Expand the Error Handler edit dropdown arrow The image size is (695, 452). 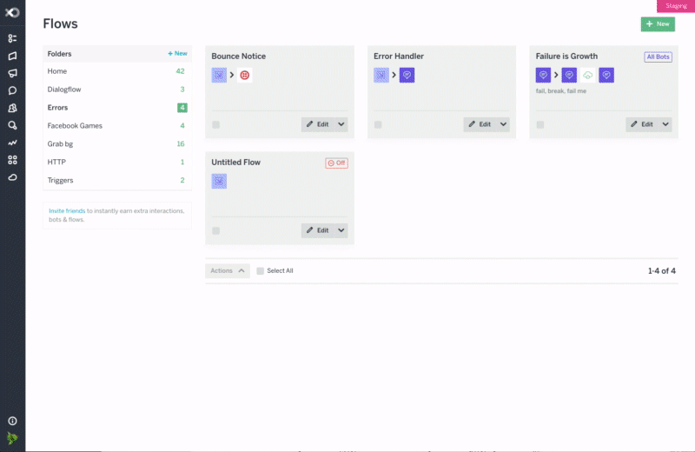click(504, 124)
